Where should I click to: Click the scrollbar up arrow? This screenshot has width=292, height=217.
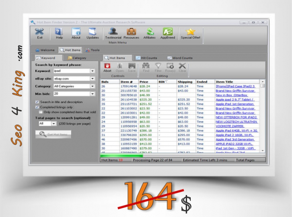coord(262,82)
